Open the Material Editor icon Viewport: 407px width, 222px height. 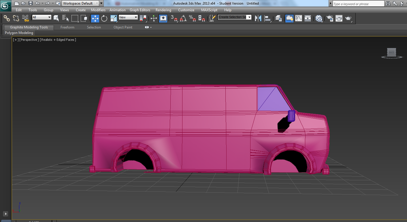coord(319,18)
